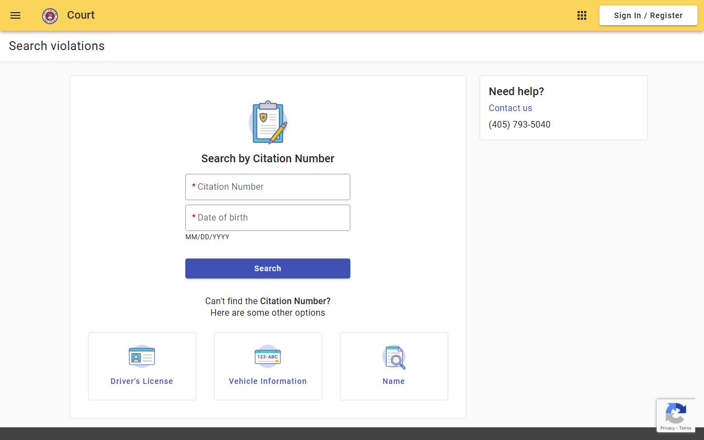
Task: Click the reCAPTCHA badge logo
Action: 675,413
